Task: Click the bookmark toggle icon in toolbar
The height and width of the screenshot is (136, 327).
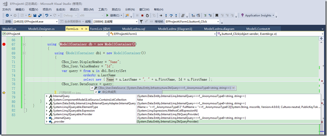Action: pos(217,15)
